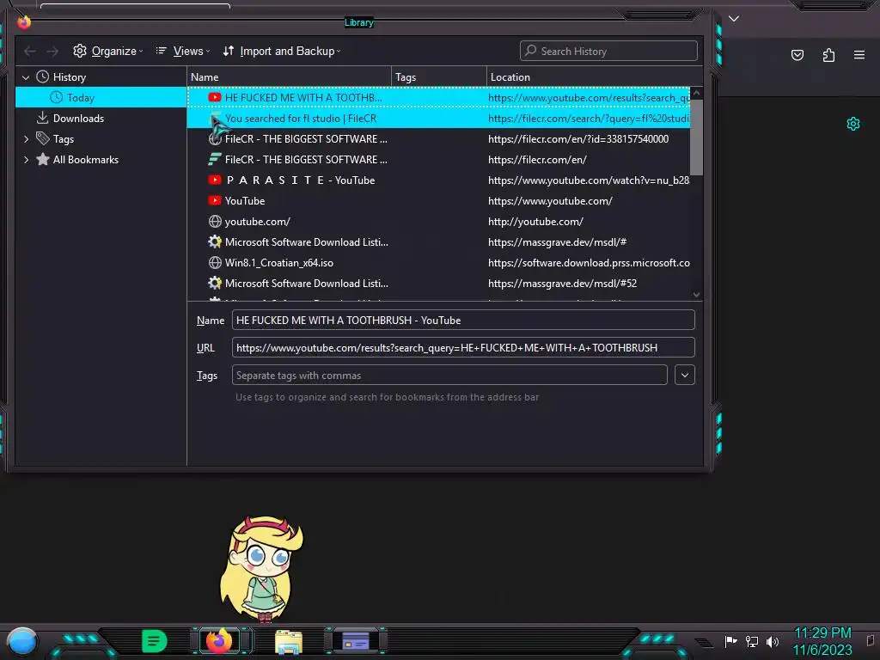Select the youtube.com/ history row
The height and width of the screenshot is (660, 880).
pos(438,222)
